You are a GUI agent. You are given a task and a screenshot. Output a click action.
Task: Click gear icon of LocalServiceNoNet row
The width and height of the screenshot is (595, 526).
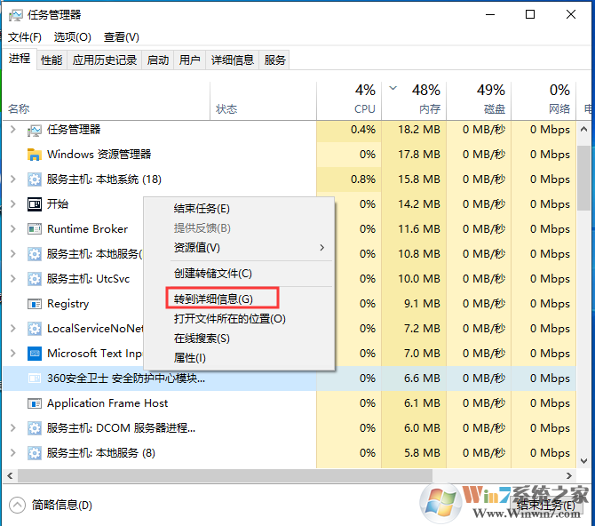point(34,329)
